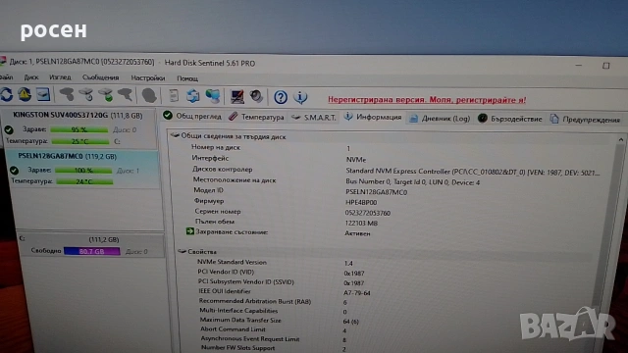This screenshot has width=628, height=353.
Task: Open the Диск menu
Action: pyautogui.click(x=31, y=77)
